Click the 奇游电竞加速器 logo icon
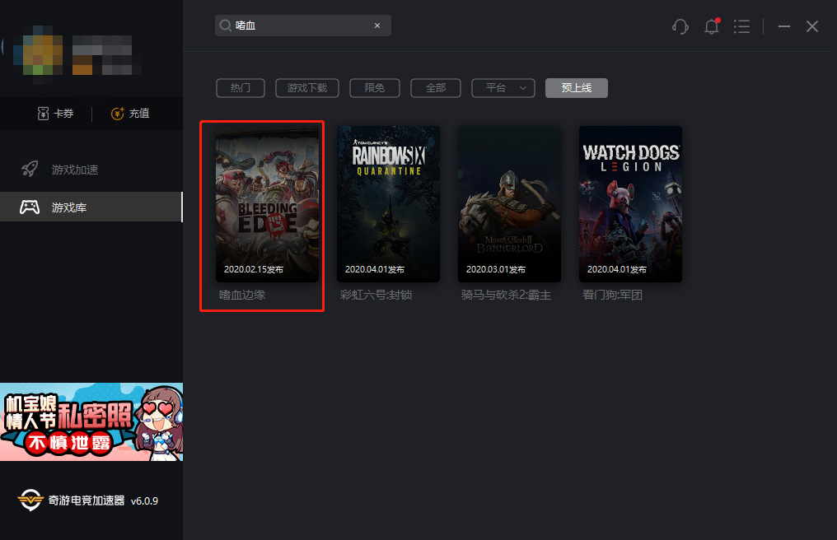The image size is (837, 540). pyautogui.click(x=30, y=500)
